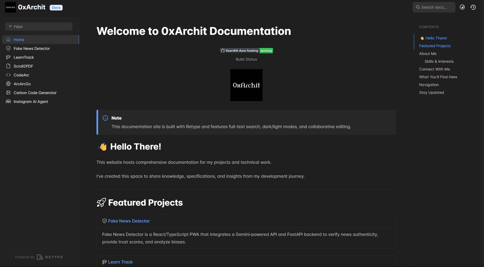
Task: Click the search magnifier icon
Action: [x=418, y=7]
